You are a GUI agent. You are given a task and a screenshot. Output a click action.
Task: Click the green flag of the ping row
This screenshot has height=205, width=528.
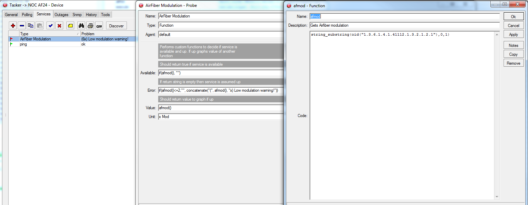coord(12,44)
